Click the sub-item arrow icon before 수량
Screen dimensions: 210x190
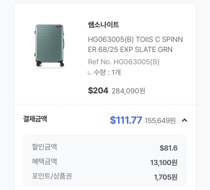click(x=89, y=73)
